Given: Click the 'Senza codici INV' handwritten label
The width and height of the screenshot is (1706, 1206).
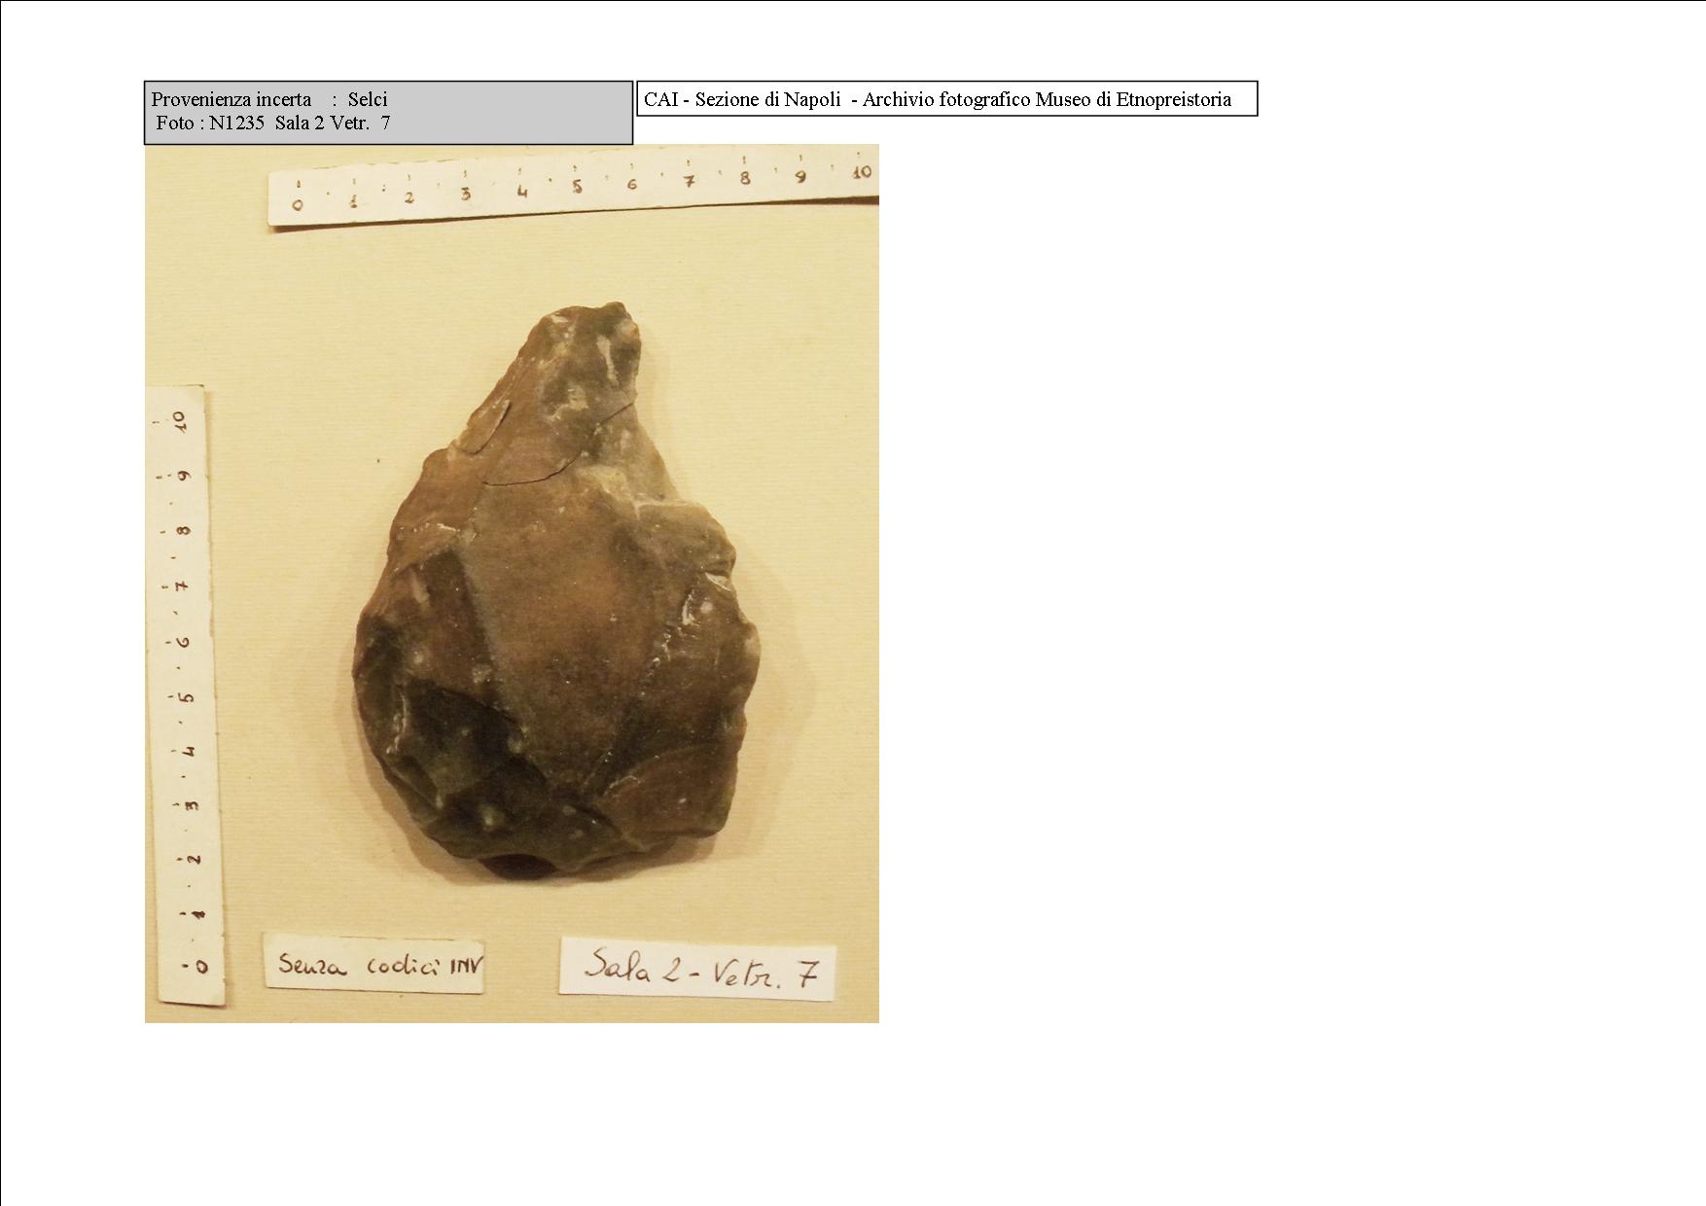Looking at the screenshot, I should (374, 965).
